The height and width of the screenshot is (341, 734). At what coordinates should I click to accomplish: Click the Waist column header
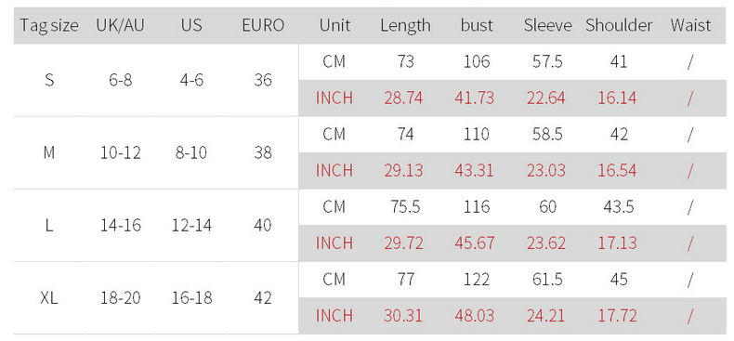point(690,25)
